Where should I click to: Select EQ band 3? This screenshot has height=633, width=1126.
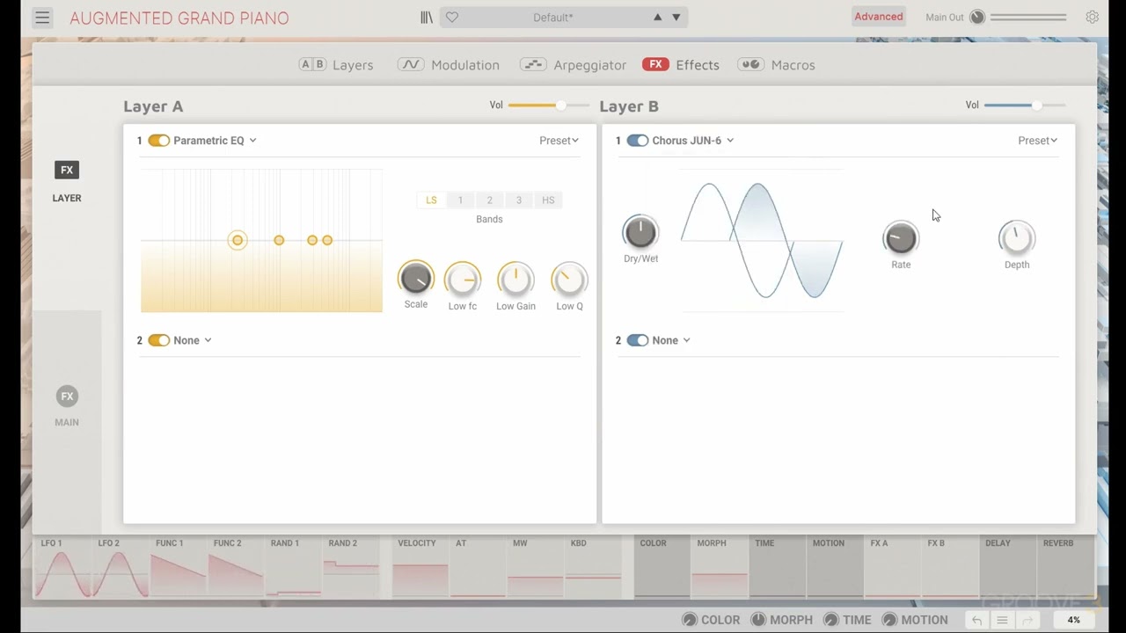pyautogui.click(x=519, y=200)
